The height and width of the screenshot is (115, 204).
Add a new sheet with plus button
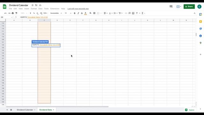pos(7,110)
